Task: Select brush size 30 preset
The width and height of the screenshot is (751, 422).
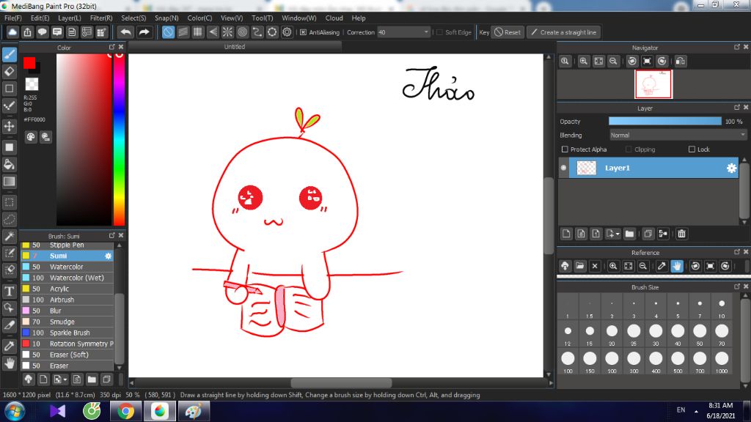Action: click(656, 334)
